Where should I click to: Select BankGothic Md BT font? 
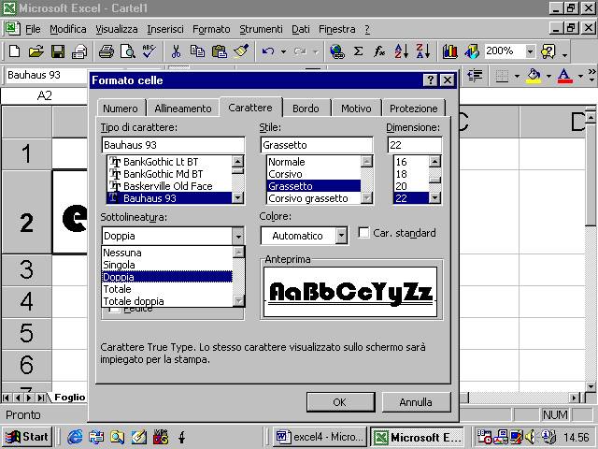tap(169, 174)
